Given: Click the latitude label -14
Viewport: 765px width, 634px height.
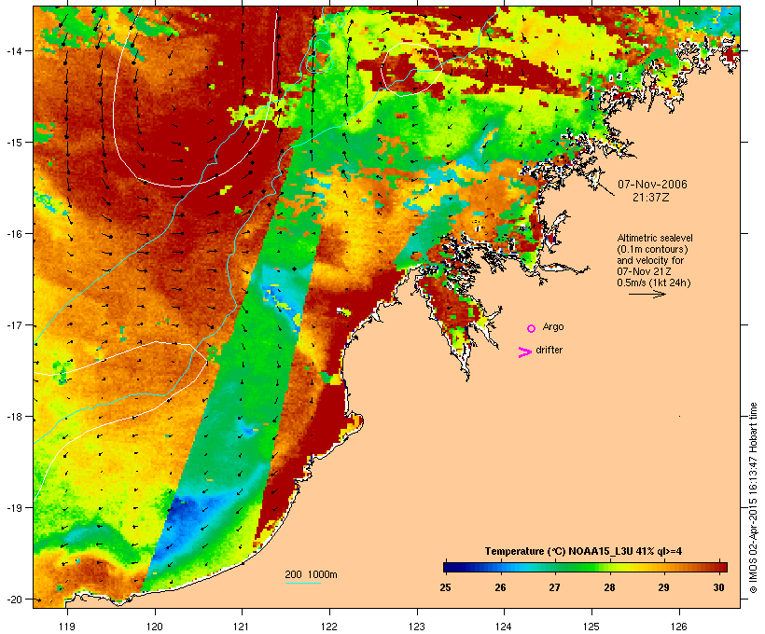Looking at the screenshot, I should click(14, 50).
